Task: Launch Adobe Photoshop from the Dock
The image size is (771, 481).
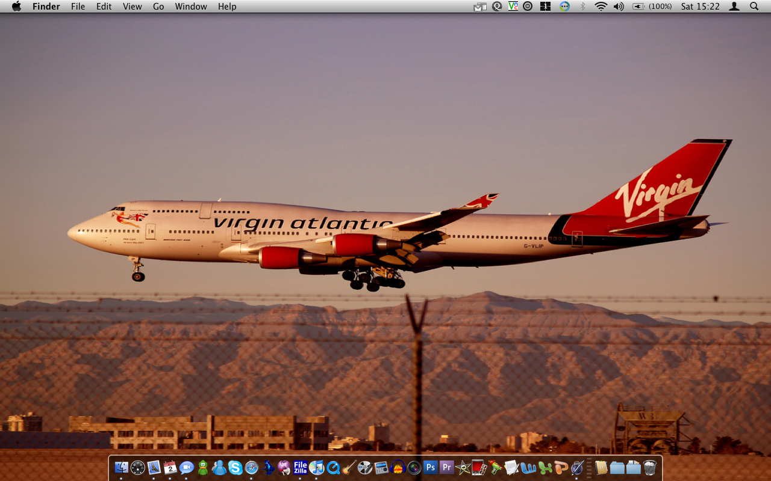Action: 430,467
